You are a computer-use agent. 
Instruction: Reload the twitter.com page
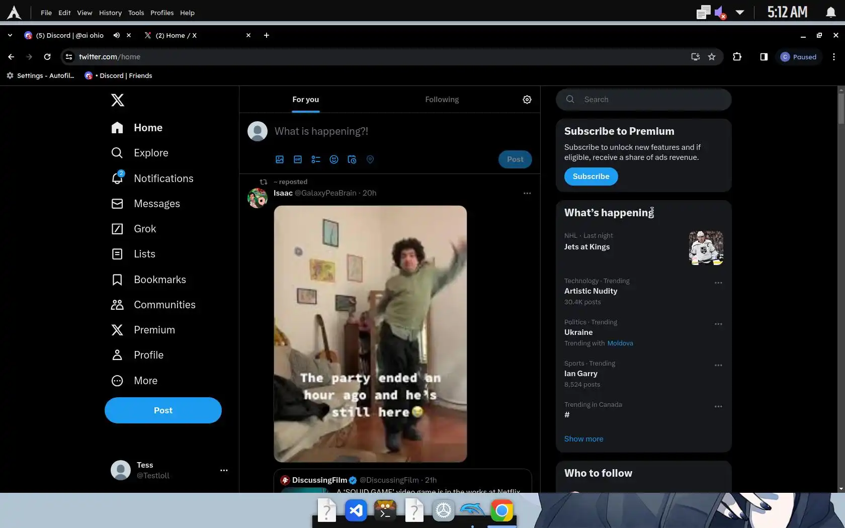(x=47, y=57)
